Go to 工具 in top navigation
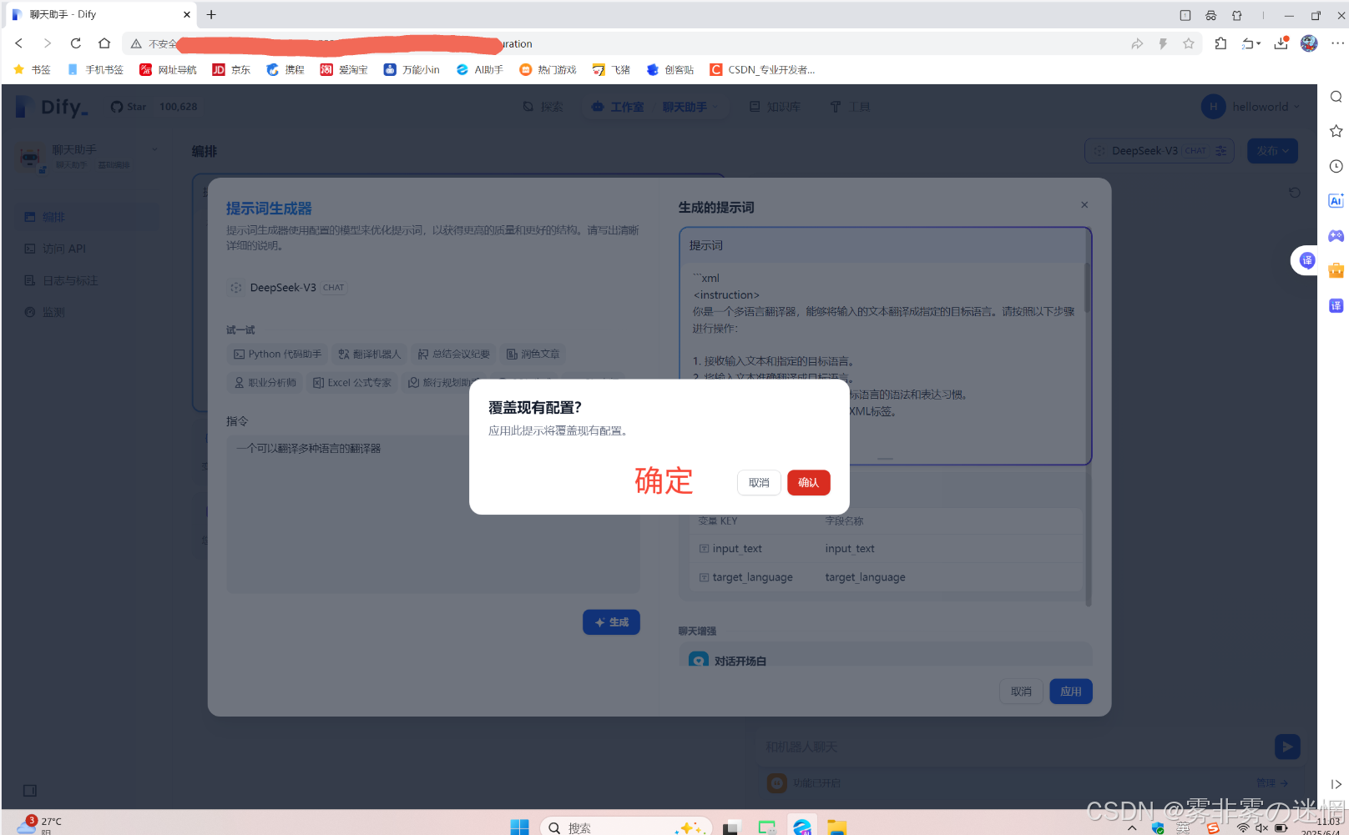The image size is (1349, 835). [850, 107]
